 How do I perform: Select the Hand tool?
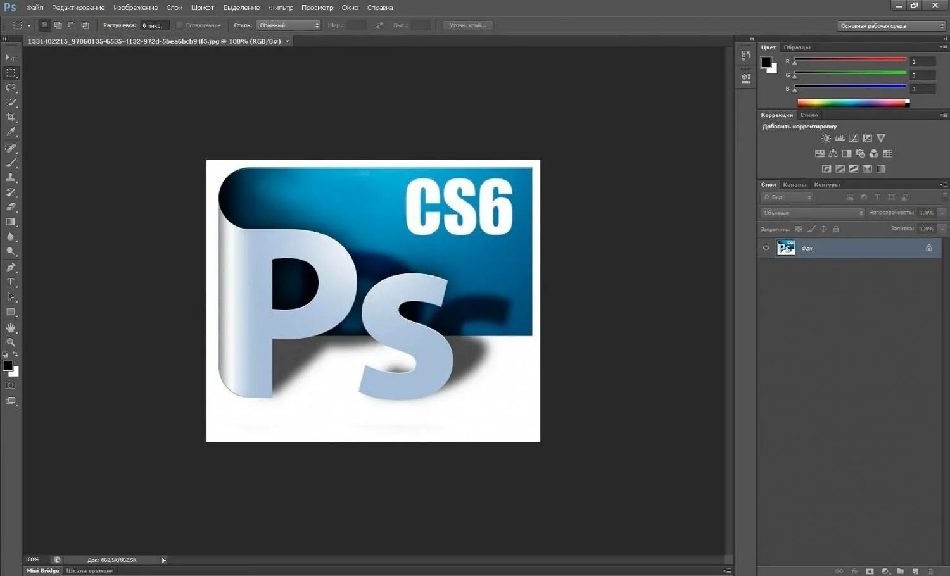(x=11, y=328)
